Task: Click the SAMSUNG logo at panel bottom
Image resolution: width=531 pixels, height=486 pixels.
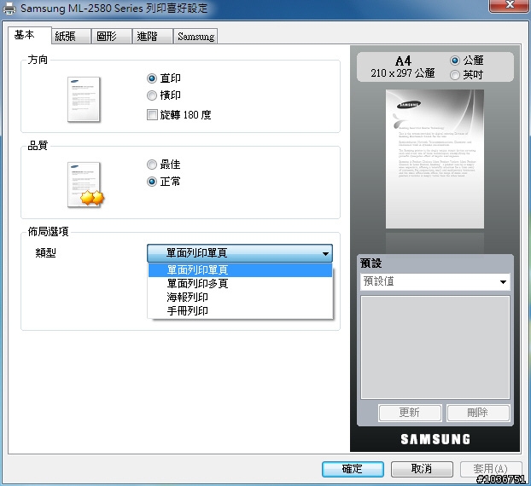Action: point(435,439)
